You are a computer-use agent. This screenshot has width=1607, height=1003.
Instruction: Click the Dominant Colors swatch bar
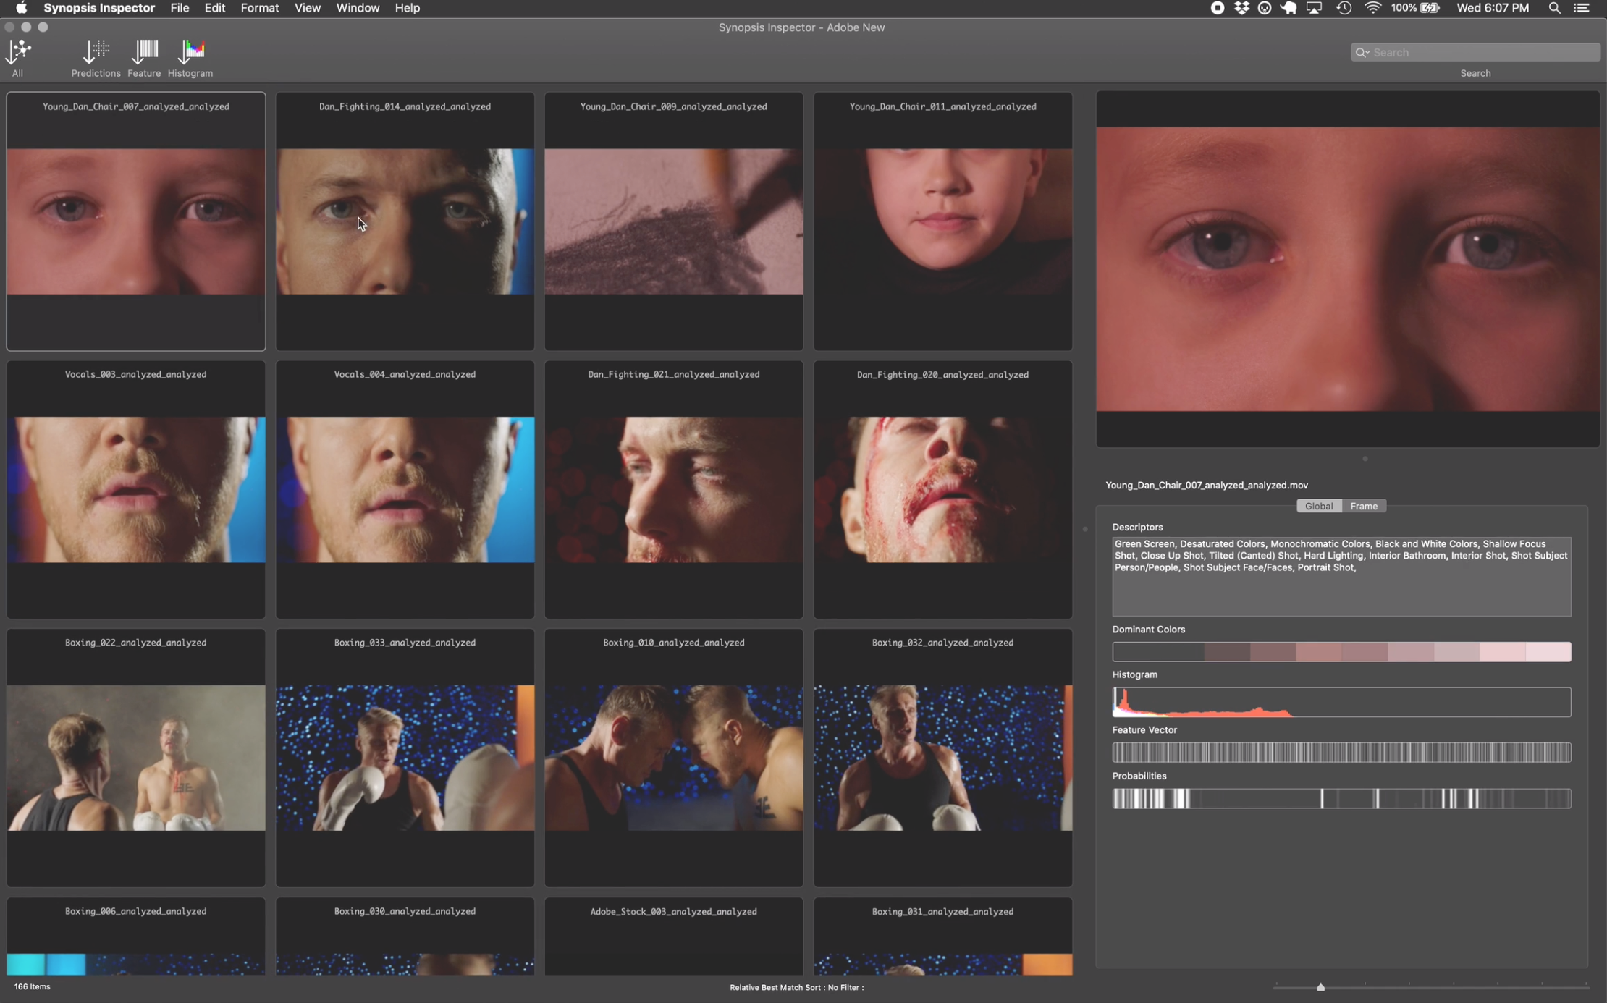(1341, 651)
